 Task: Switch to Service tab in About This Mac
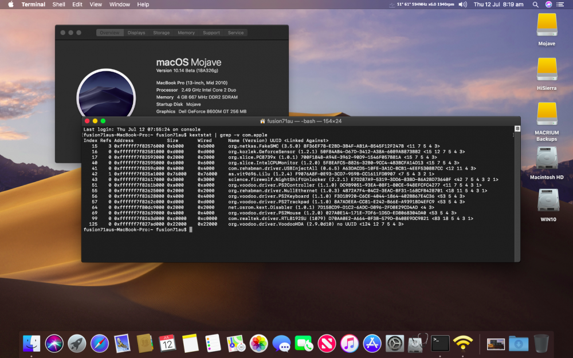point(236,33)
